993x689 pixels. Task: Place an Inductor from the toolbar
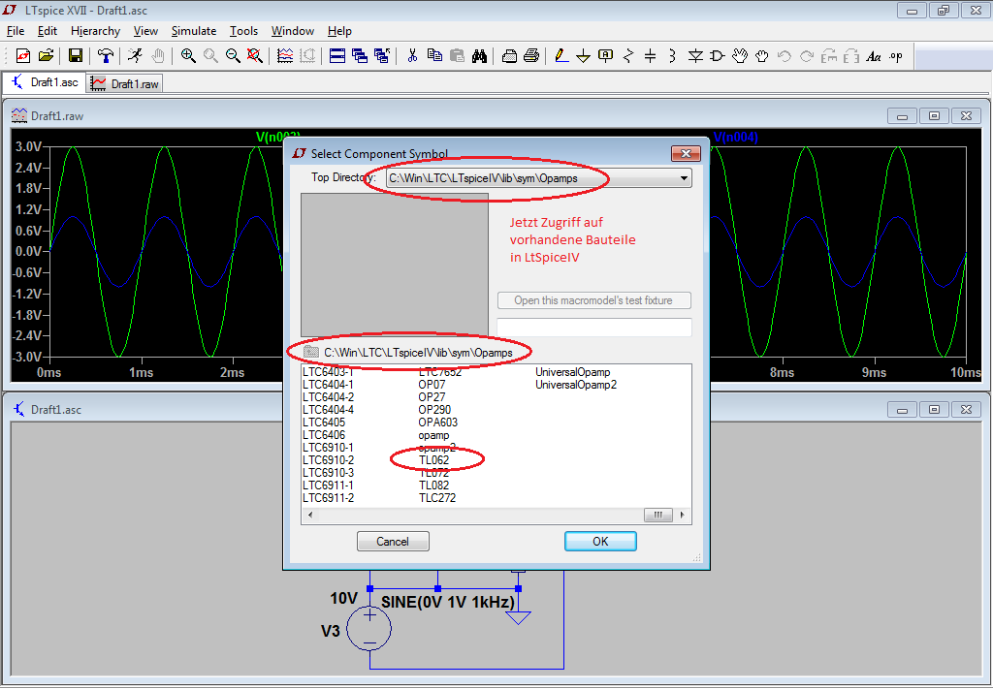point(672,56)
